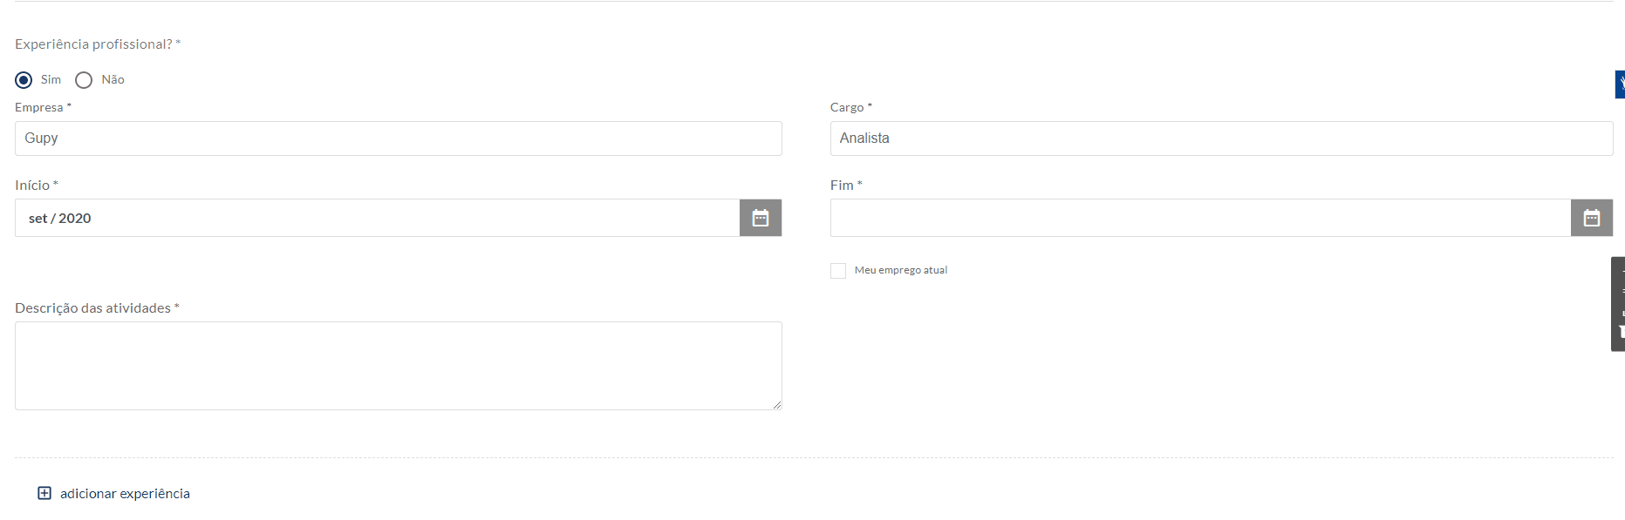Image resolution: width=1625 pixels, height=520 pixels.
Task: Click the adicionar experiência link text
Action: [125, 493]
